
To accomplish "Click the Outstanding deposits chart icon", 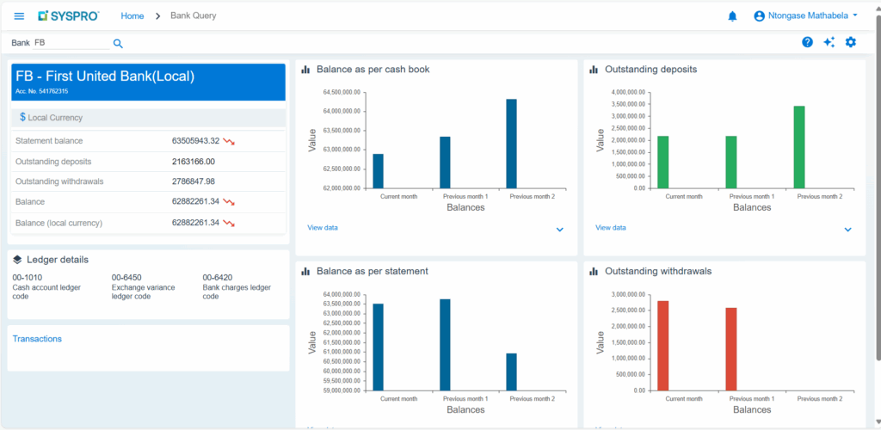I will coord(594,70).
